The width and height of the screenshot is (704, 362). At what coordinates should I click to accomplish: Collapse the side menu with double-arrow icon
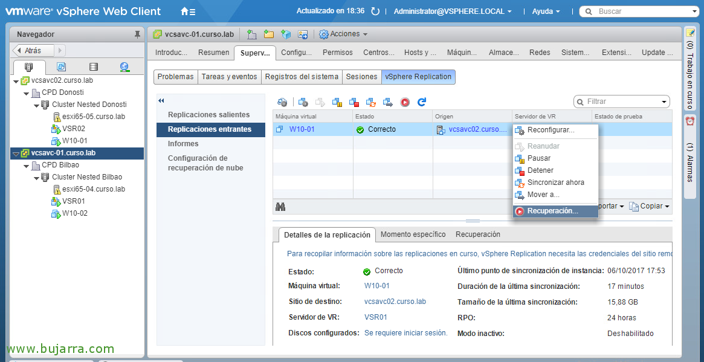(161, 100)
